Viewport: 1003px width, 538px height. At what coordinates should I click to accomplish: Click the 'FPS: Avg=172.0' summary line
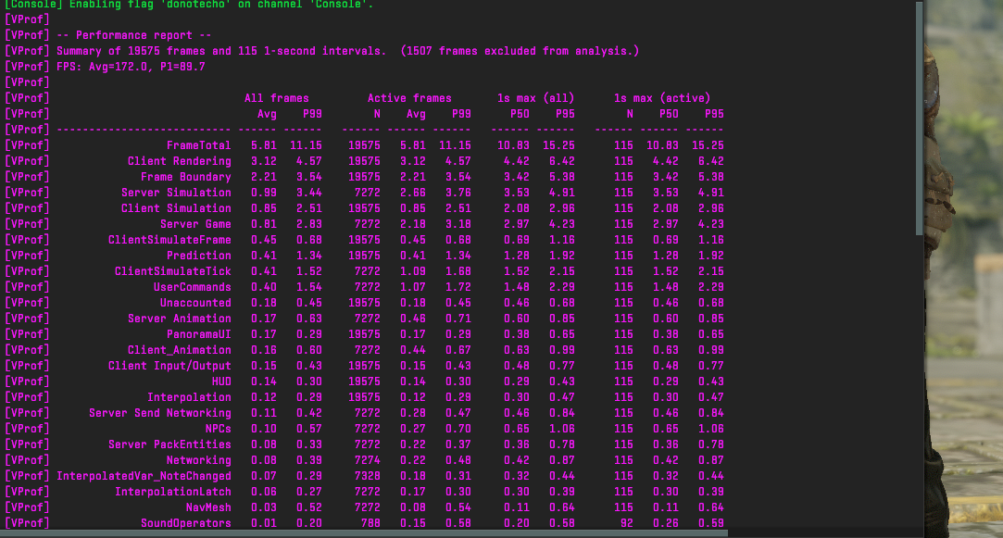pos(131,67)
